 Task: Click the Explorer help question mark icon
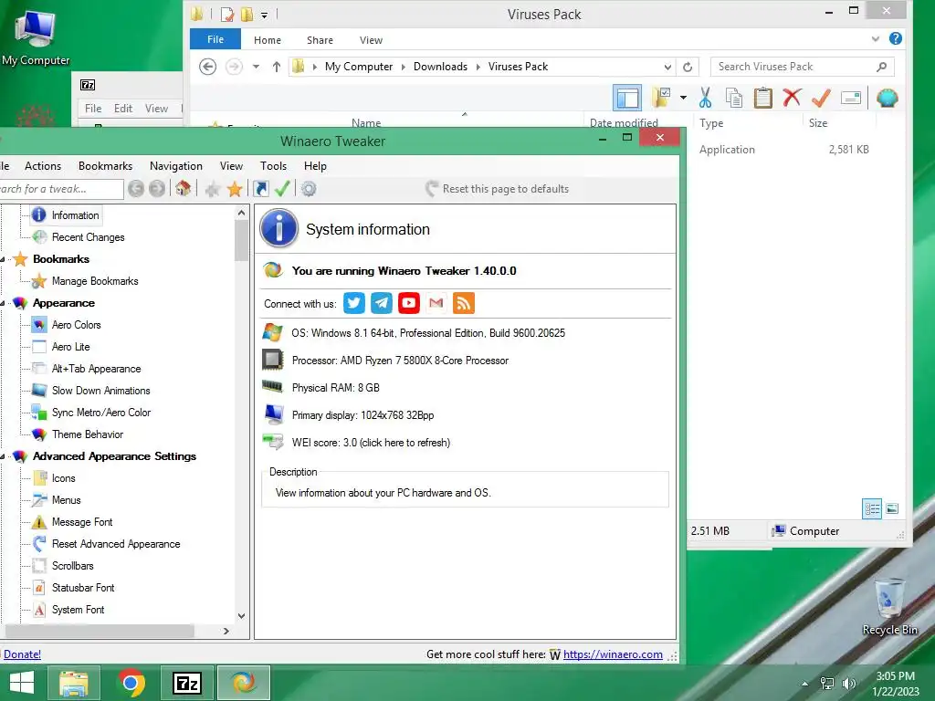[895, 38]
